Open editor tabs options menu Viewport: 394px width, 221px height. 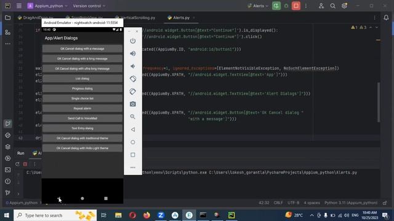pos(375,18)
